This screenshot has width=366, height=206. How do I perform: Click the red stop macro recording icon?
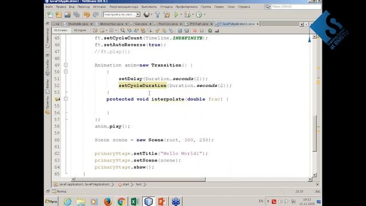[195, 30]
